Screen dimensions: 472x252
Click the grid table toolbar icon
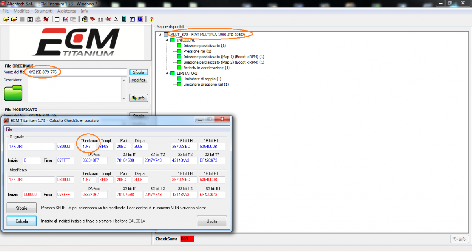click(x=100, y=19)
